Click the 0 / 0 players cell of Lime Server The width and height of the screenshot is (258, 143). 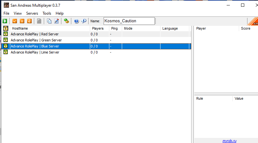[x=94, y=52]
